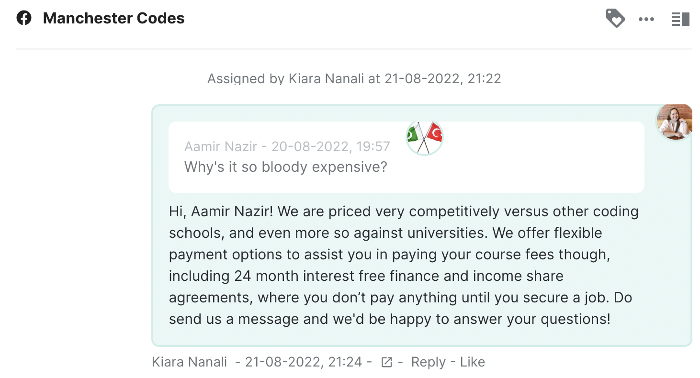Screen dimensions: 700x378
Task: Click the Reply link below message
Action: click(428, 362)
